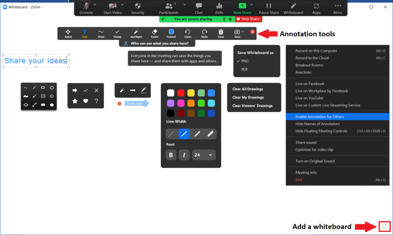The width and height of the screenshot is (393, 235).
Task: Pause Share in the meeting toolbar
Action: point(269,8)
